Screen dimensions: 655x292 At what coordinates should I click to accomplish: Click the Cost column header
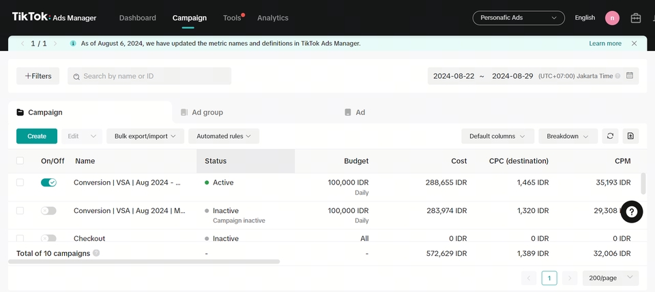pos(459,161)
